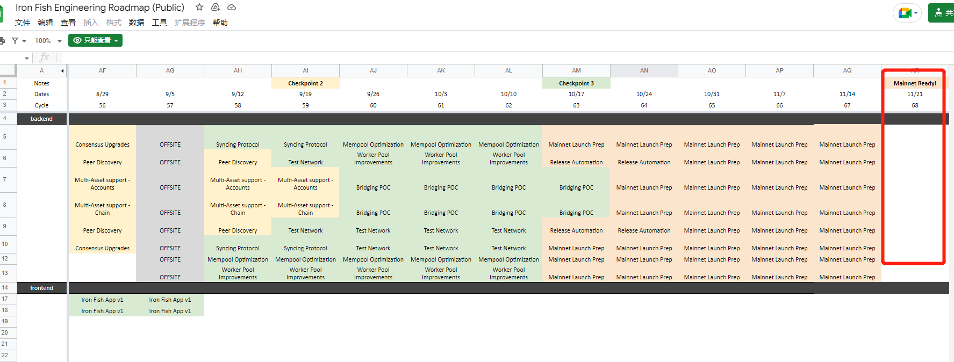Select Consensus Upgrades cell in row 10

102,245
